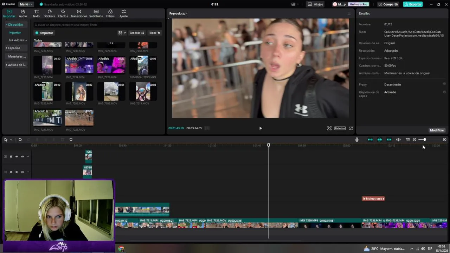Toggle auto snapping in timeline
This screenshot has width=450, height=253.
(x=380, y=140)
